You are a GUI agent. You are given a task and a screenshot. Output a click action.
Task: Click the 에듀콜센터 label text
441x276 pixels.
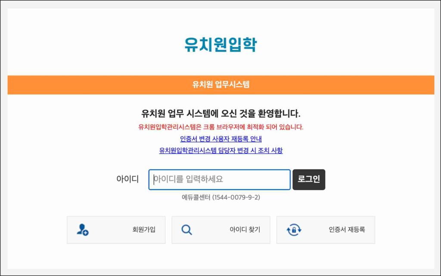click(196, 197)
